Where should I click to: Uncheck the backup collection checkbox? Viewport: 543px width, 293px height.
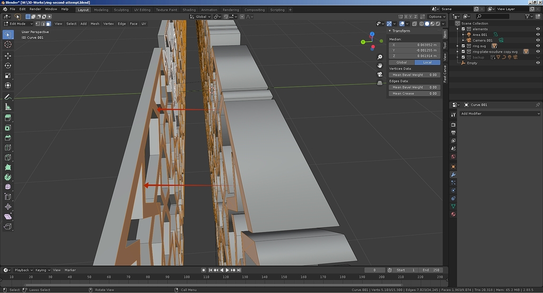click(x=463, y=57)
